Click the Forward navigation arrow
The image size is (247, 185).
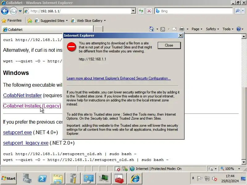tap(13, 11)
